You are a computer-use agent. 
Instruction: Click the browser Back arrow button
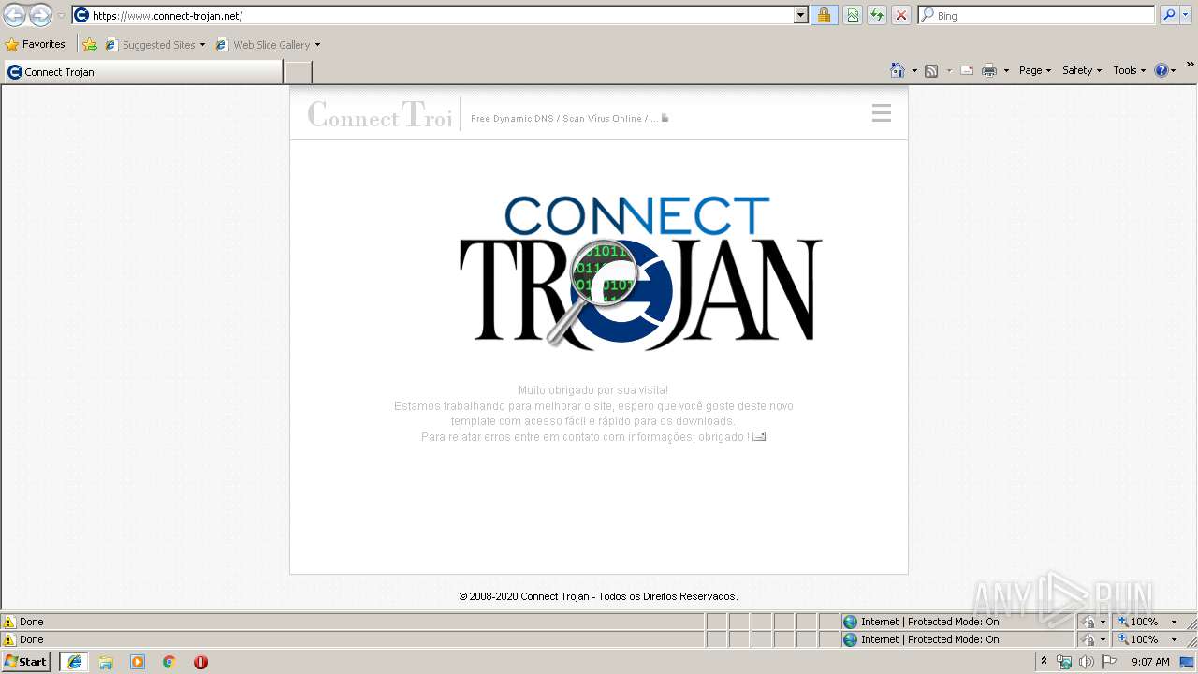tap(15, 15)
